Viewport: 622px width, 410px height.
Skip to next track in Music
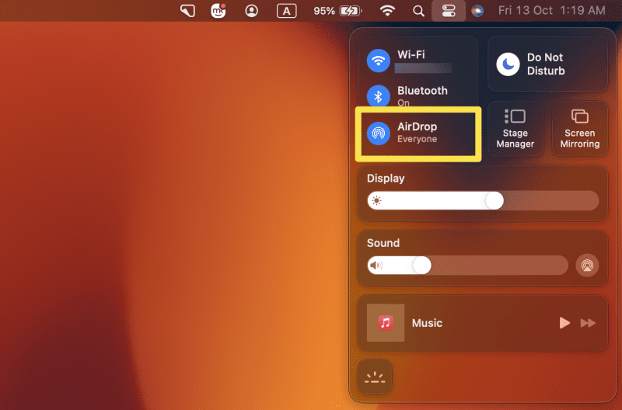[x=588, y=323]
